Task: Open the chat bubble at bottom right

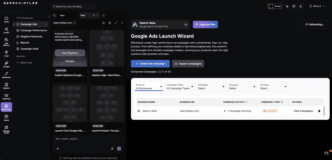Action: 326,153
